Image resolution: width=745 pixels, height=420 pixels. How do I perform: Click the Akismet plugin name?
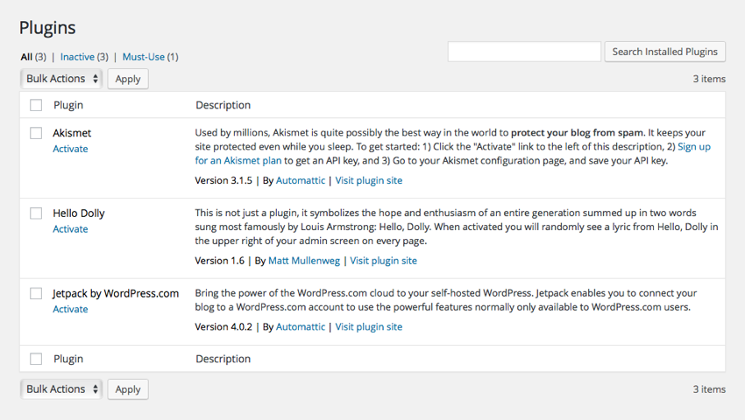click(72, 133)
